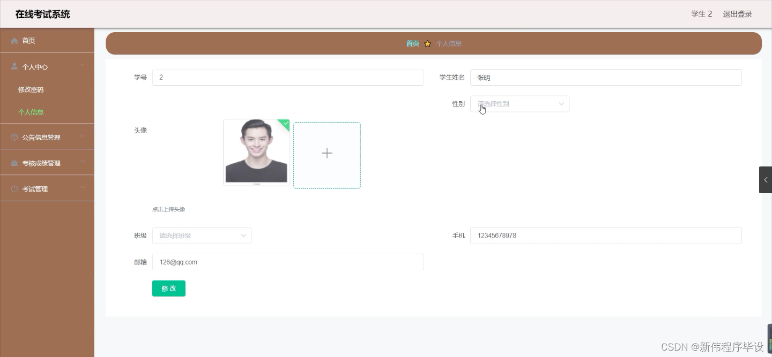Open the 班级 class dropdown
The width and height of the screenshot is (772, 357).
[x=202, y=236]
